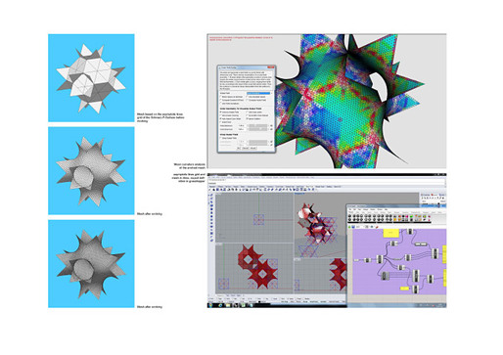Open the Windows Start menu orb

pyautogui.click(x=210, y=305)
